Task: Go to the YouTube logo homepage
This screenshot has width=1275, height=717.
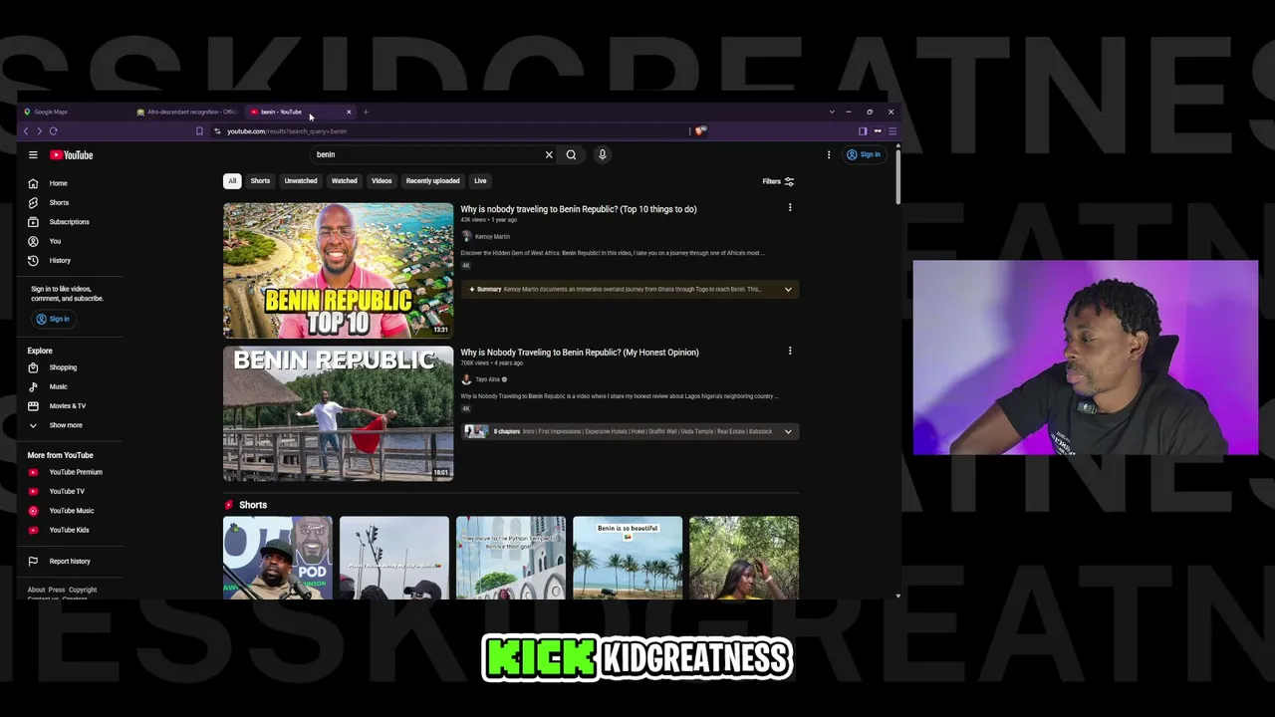Action: coord(72,155)
